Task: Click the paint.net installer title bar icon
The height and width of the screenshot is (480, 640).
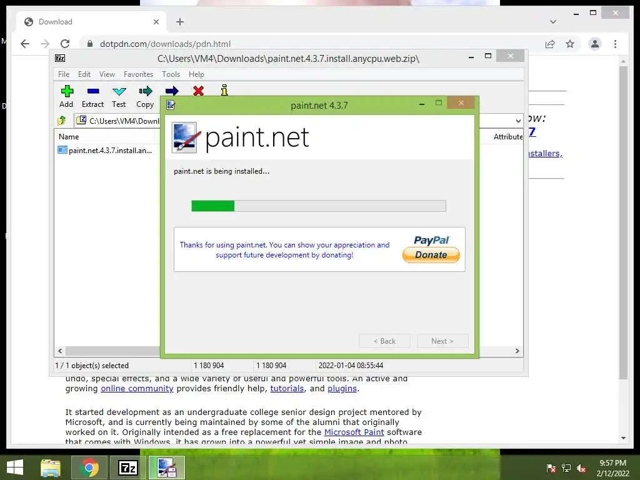Action: point(171,105)
